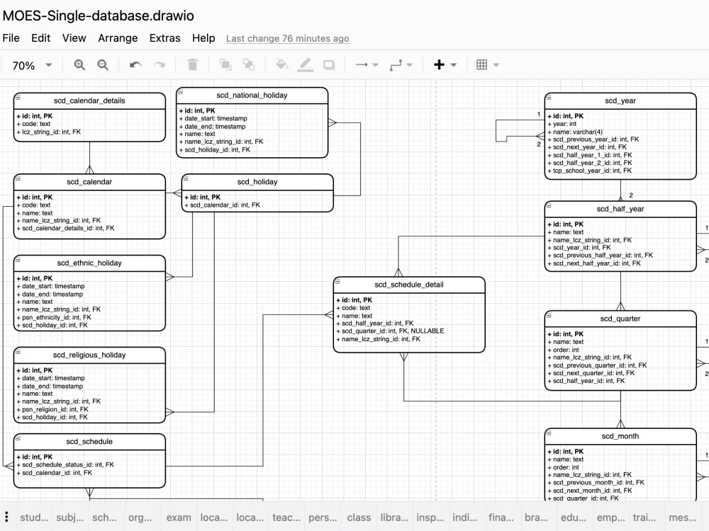
Task: Collapse the scd_month table
Action: tap(549, 433)
